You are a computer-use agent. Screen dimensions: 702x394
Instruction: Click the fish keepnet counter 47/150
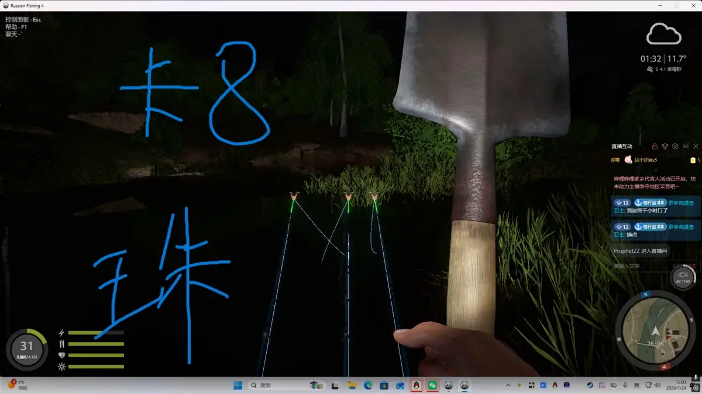click(683, 276)
